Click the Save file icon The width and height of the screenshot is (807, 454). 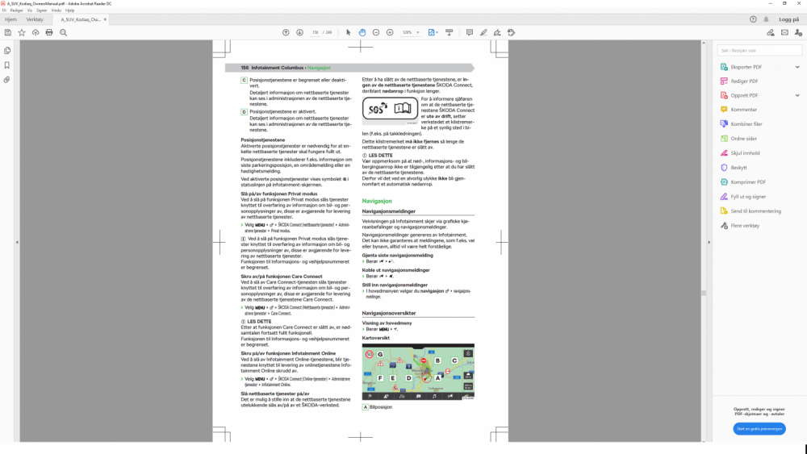pos(8,32)
